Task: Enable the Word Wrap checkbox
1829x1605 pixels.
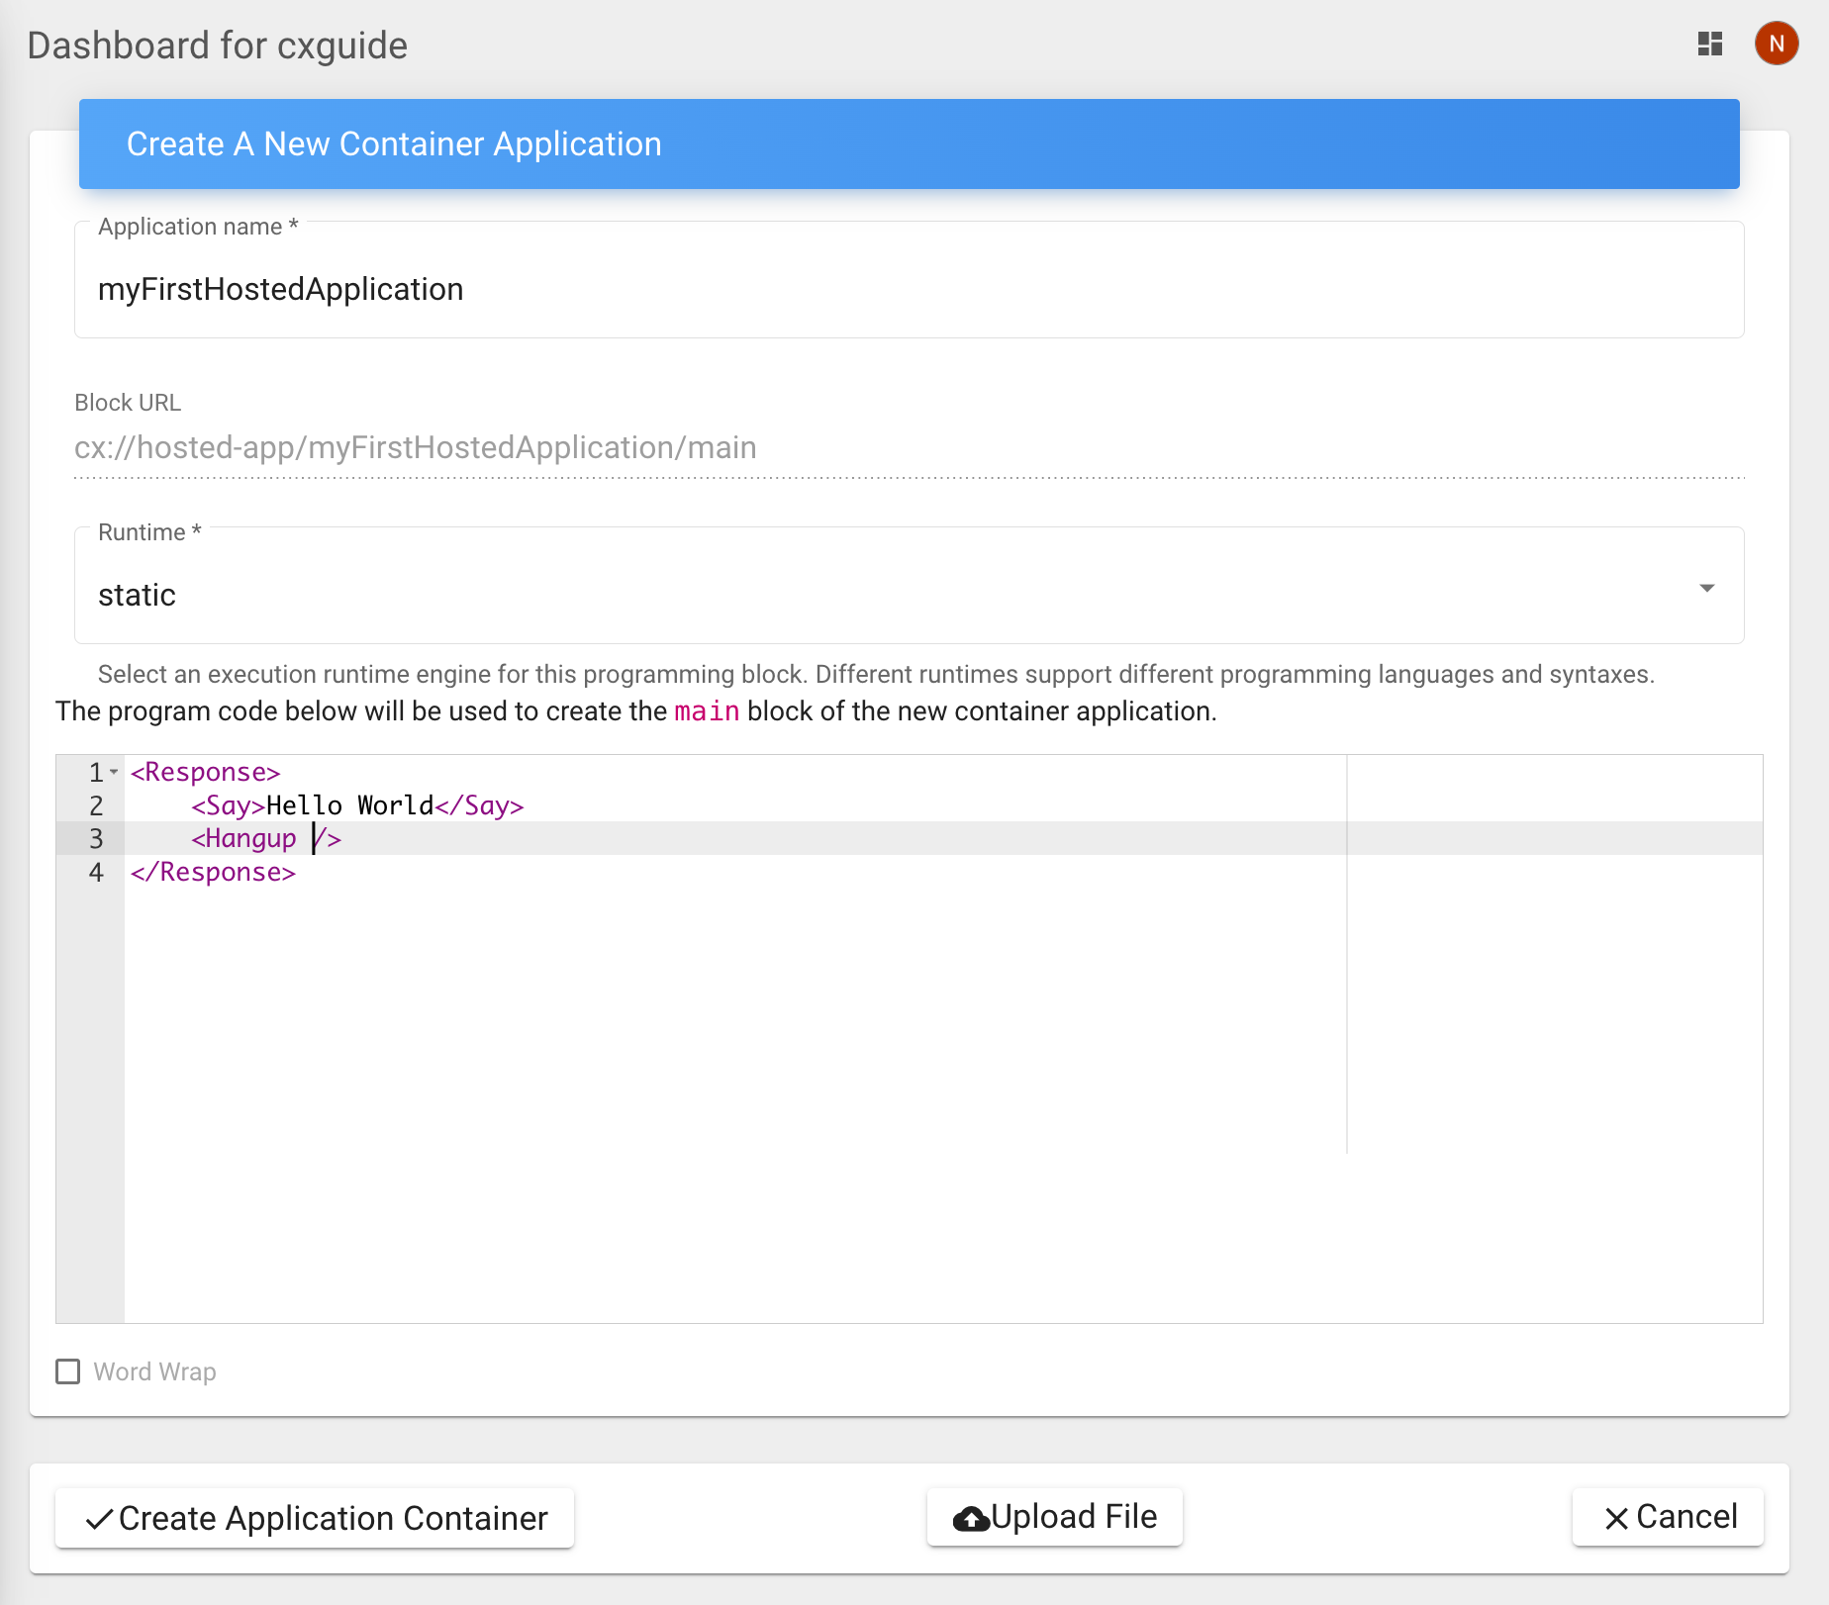Action: click(68, 1371)
